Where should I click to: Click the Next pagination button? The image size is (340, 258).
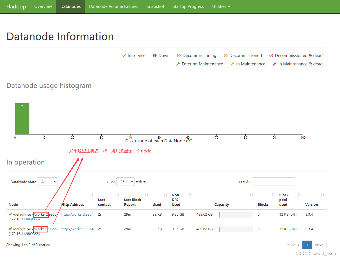pos(319,245)
